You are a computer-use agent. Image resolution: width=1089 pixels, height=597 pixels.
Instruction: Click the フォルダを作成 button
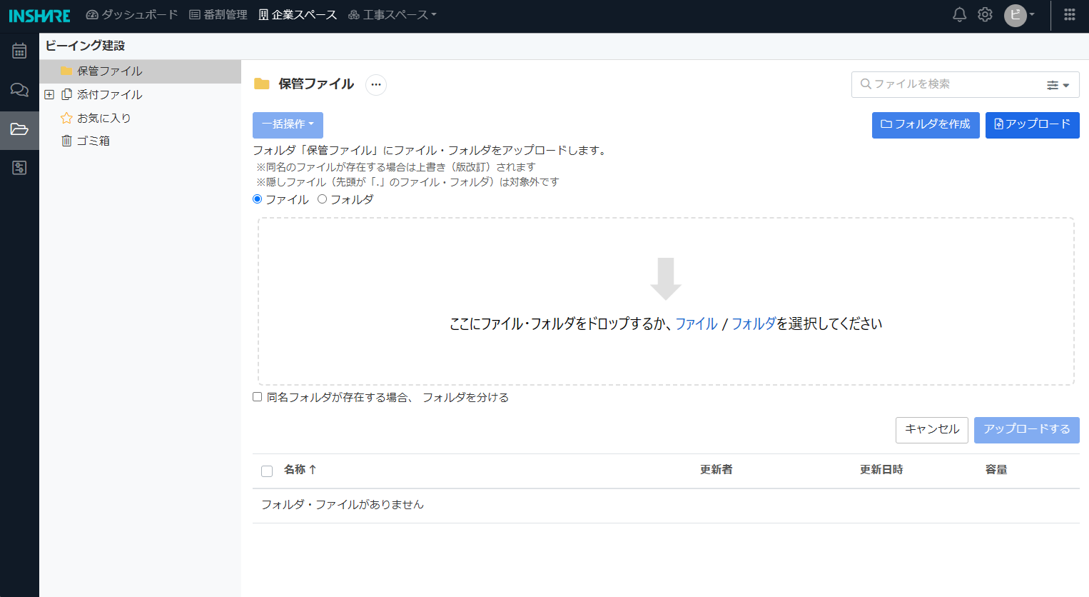pos(926,125)
